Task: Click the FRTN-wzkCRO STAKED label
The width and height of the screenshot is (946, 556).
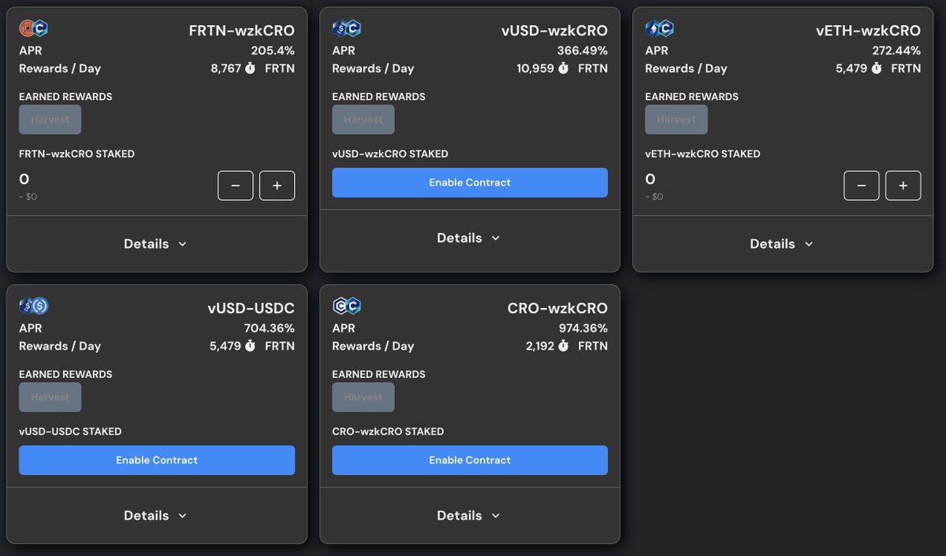Action: (x=76, y=154)
